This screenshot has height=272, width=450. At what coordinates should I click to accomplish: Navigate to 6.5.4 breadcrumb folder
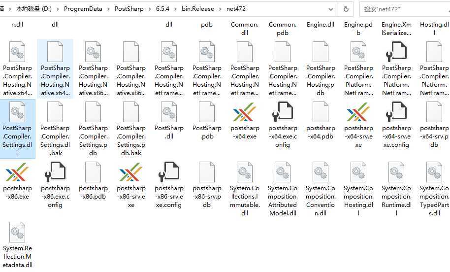click(x=163, y=9)
